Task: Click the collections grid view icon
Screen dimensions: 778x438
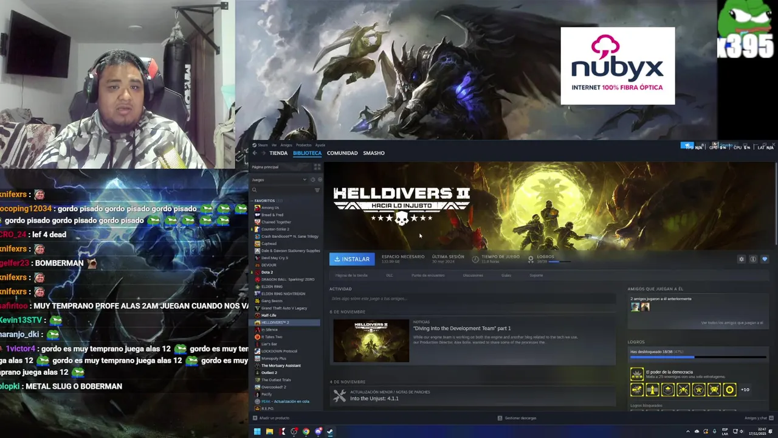Action: point(317,167)
